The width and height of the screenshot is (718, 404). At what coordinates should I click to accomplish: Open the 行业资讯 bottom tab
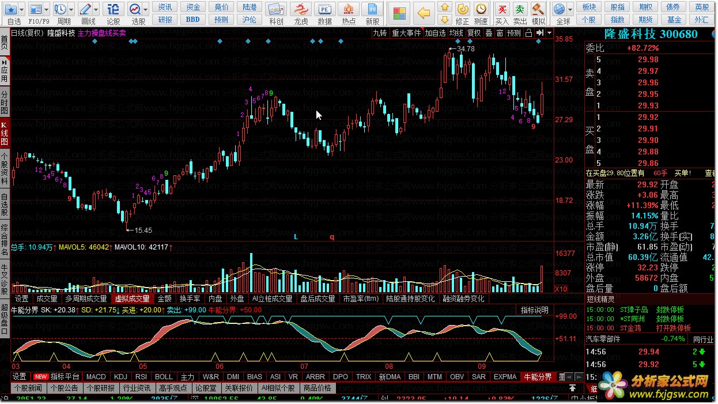(137, 388)
